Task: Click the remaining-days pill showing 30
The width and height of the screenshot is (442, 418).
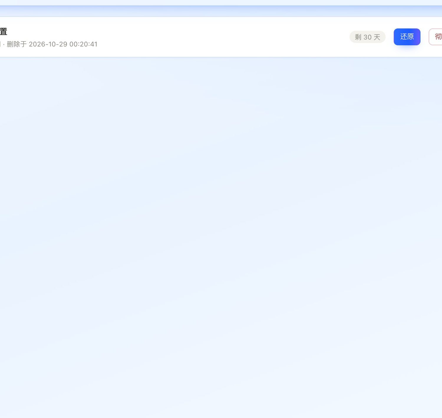Action: [367, 37]
